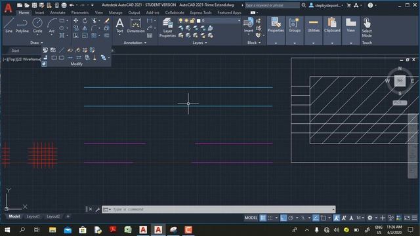This screenshot has width=420, height=236.
Task: Switch to Layout1 tab
Action: [x=33, y=216]
